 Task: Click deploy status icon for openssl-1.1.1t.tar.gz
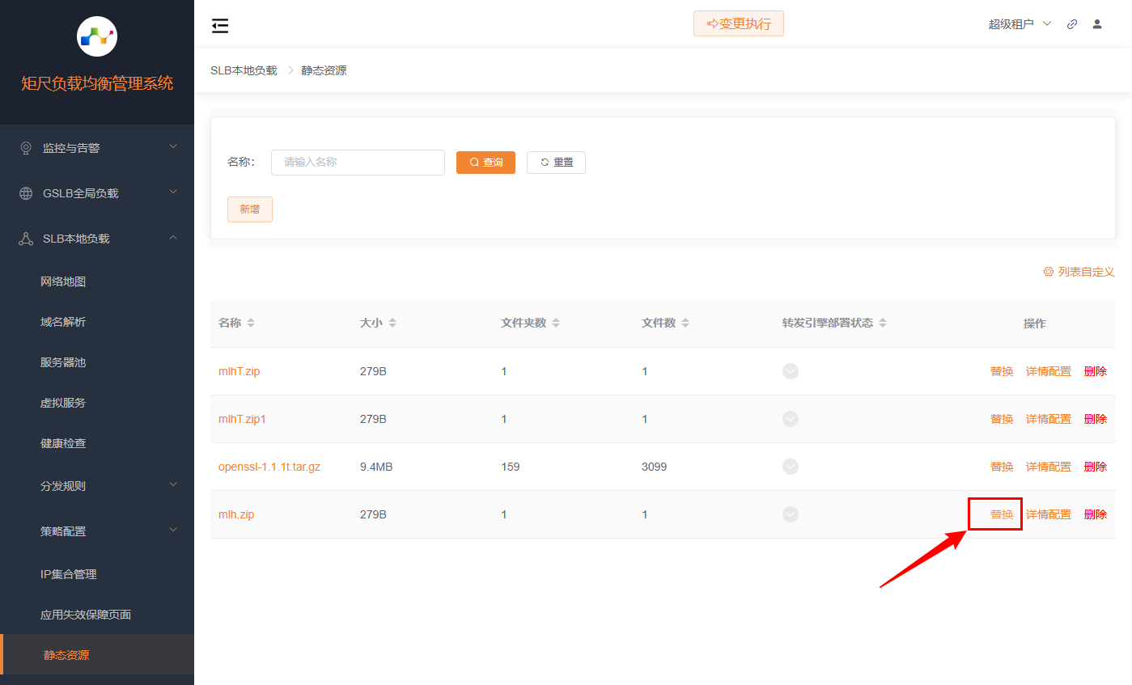click(791, 467)
